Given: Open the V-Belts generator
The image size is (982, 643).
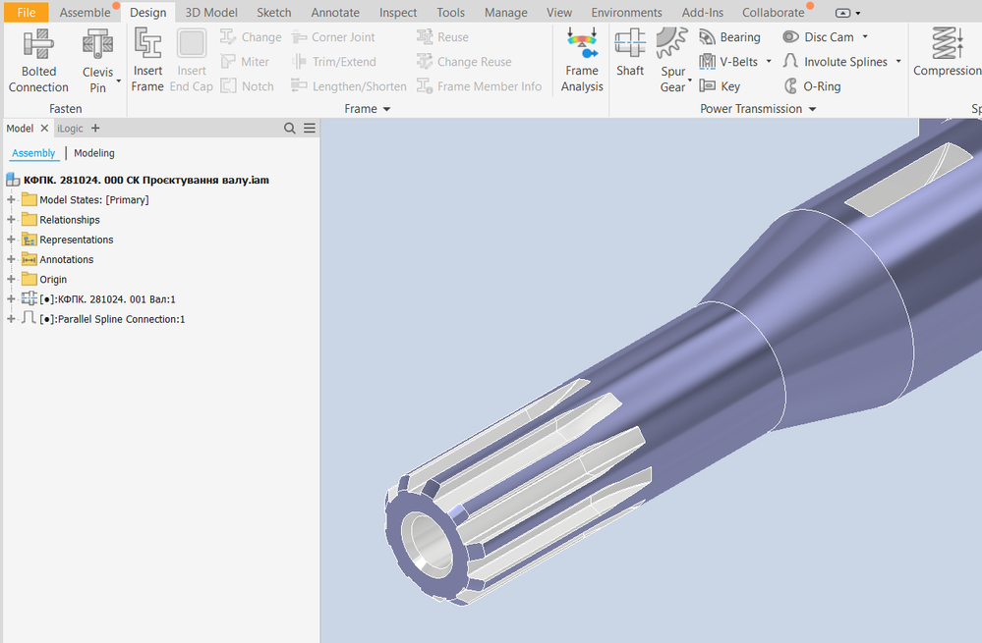Looking at the screenshot, I should point(728,61).
